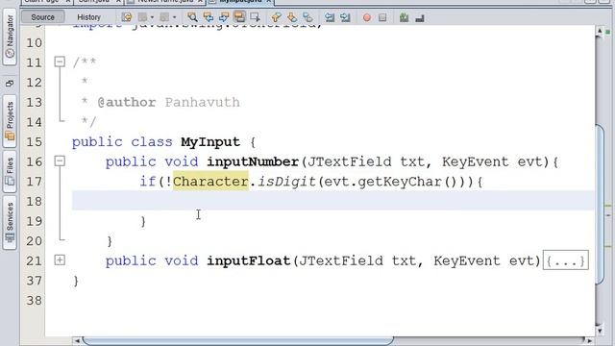The width and height of the screenshot is (615, 346).
Task: Click the vertical scrollbar down arrow
Action: coord(599,331)
